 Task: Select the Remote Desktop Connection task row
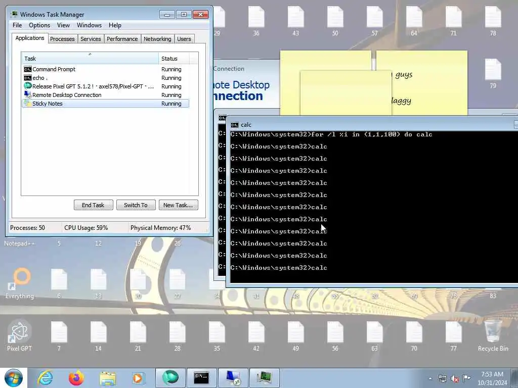point(105,95)
